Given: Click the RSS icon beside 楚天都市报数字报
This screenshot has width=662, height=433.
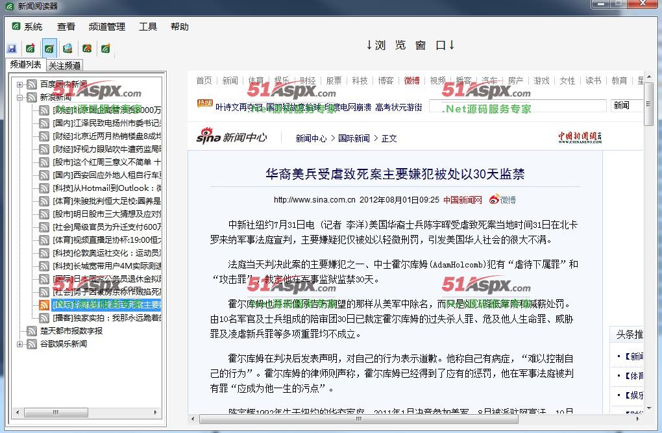Looking at the screenshot, I should (x=32, y=331).
